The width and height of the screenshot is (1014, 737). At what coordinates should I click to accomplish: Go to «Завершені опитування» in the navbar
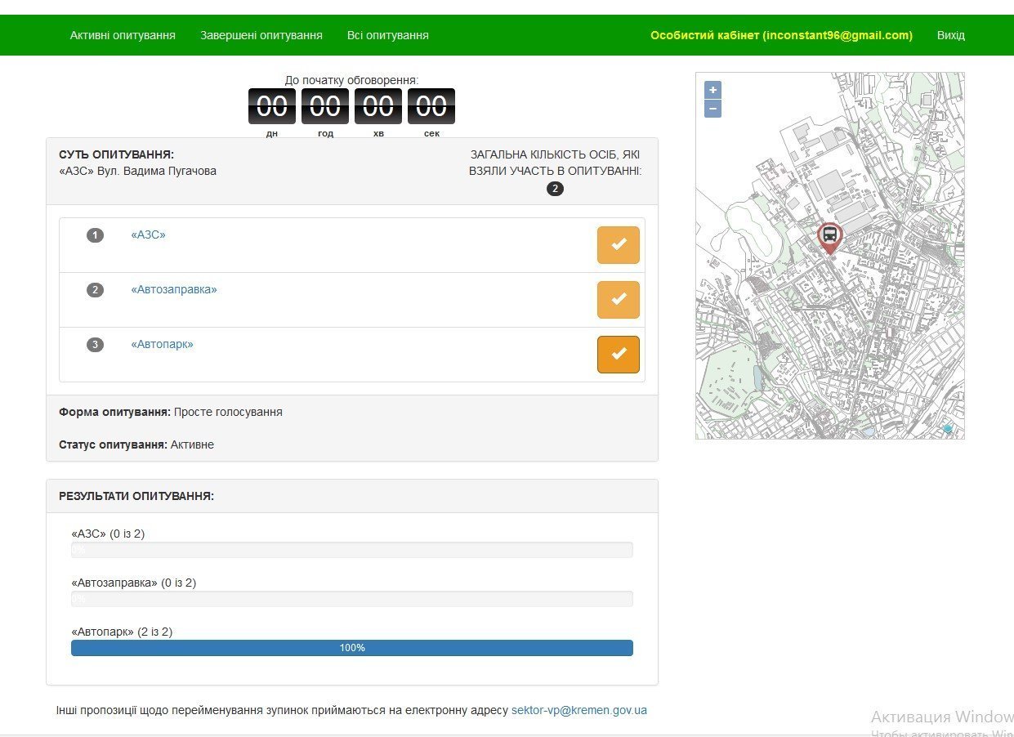[261, 35]
